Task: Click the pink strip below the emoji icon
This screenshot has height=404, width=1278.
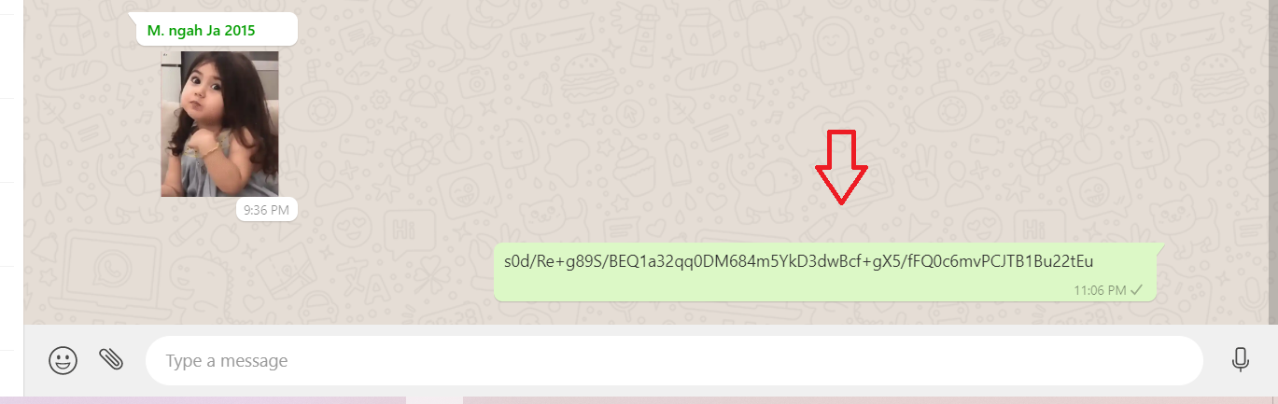Action: coord(203,400)
